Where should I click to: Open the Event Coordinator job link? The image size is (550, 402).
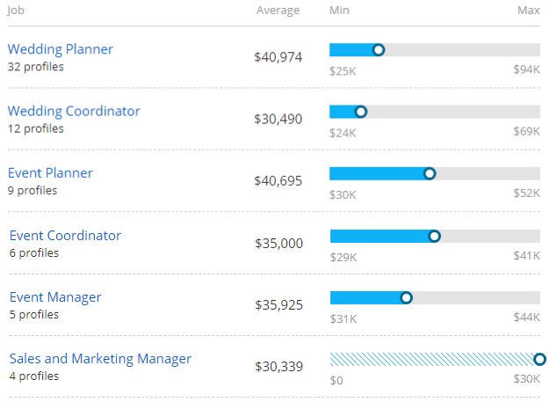65,235
